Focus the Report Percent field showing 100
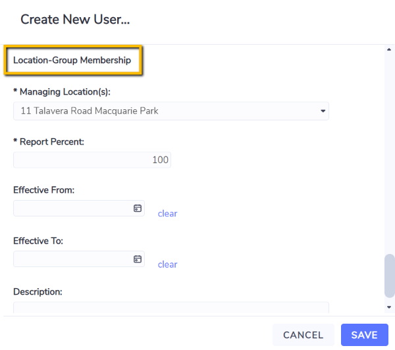Screen dimensions: 395x350 click(x=92, y=160)
